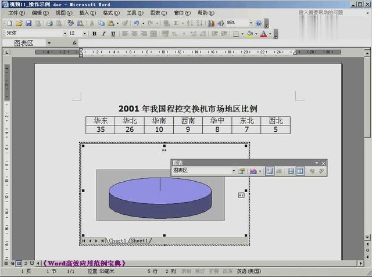372x277 pixels.
Task: Toggle Italic formatting
Action: (x=103, y=34)
